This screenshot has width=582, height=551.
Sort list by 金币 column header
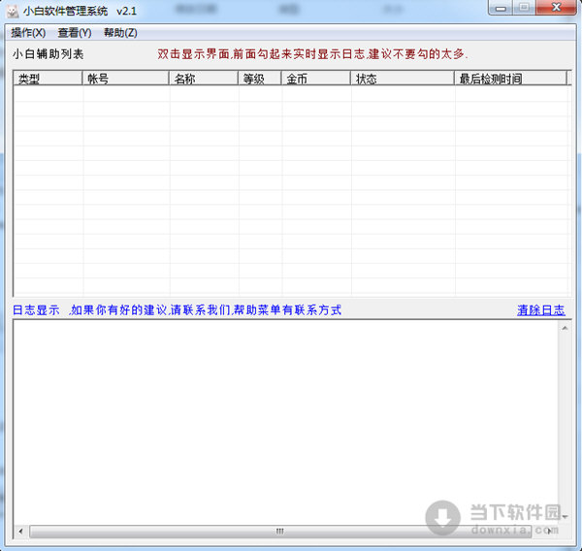316,79
